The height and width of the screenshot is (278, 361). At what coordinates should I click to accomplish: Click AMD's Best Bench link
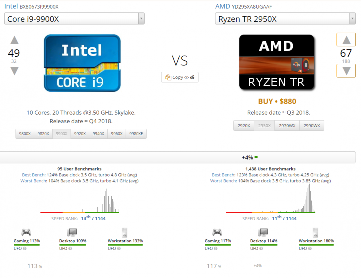(223, 175)
